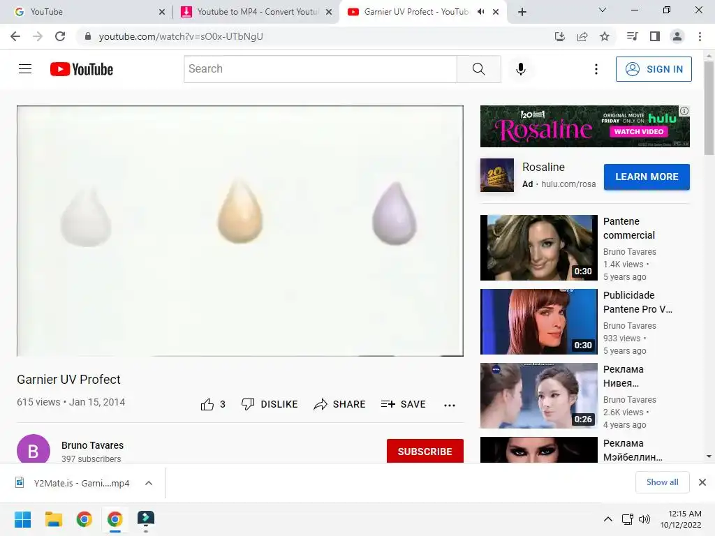Open Chrome three-dot menu

[x=700, y=36]
